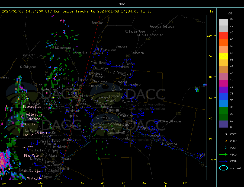244x187 pixels.
Task: Click the Mirador label
Action: [125, 138]
